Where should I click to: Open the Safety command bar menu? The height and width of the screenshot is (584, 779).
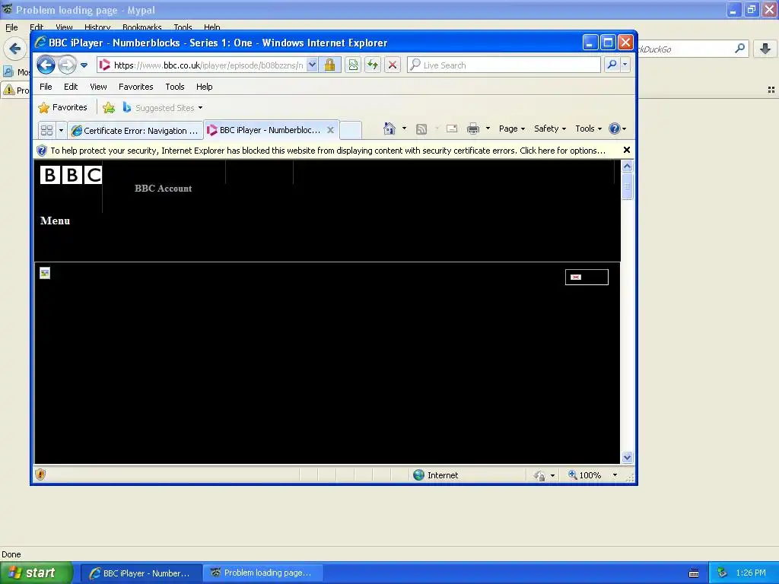pos(549,129)
